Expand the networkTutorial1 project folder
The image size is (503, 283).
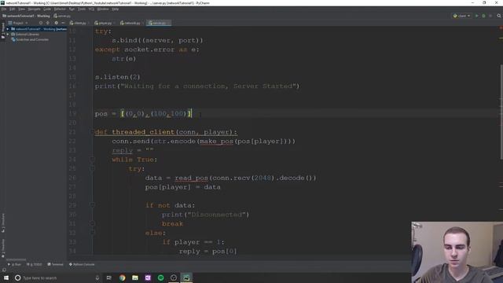[8, 29]
